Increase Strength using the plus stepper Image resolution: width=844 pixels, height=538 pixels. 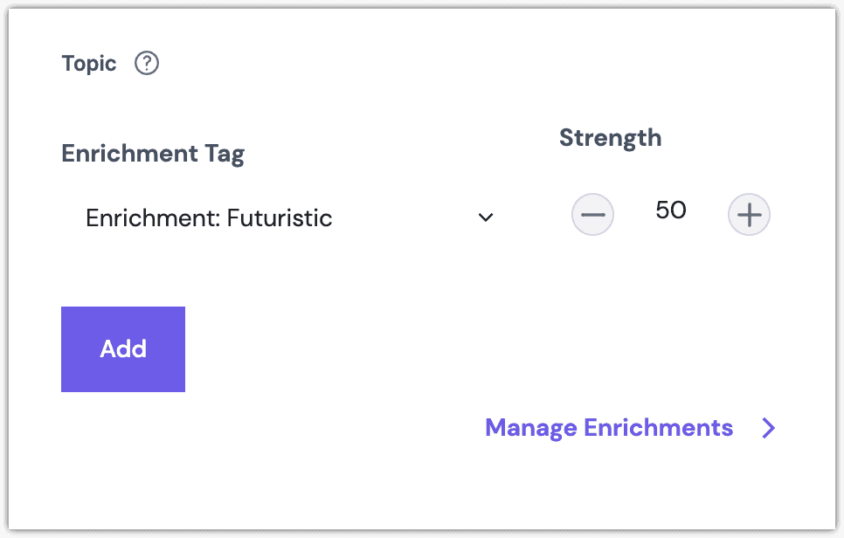click(749, 214)
